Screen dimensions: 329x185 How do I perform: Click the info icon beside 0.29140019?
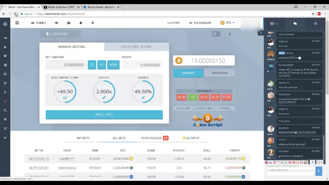click(x=72, y=34)
